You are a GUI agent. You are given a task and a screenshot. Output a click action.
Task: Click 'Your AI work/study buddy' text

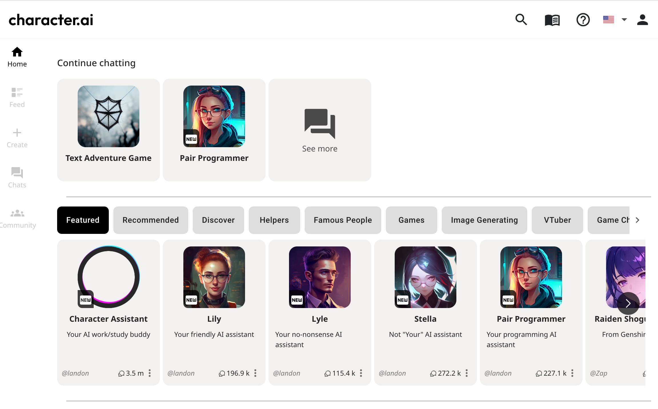click(109, 334)
